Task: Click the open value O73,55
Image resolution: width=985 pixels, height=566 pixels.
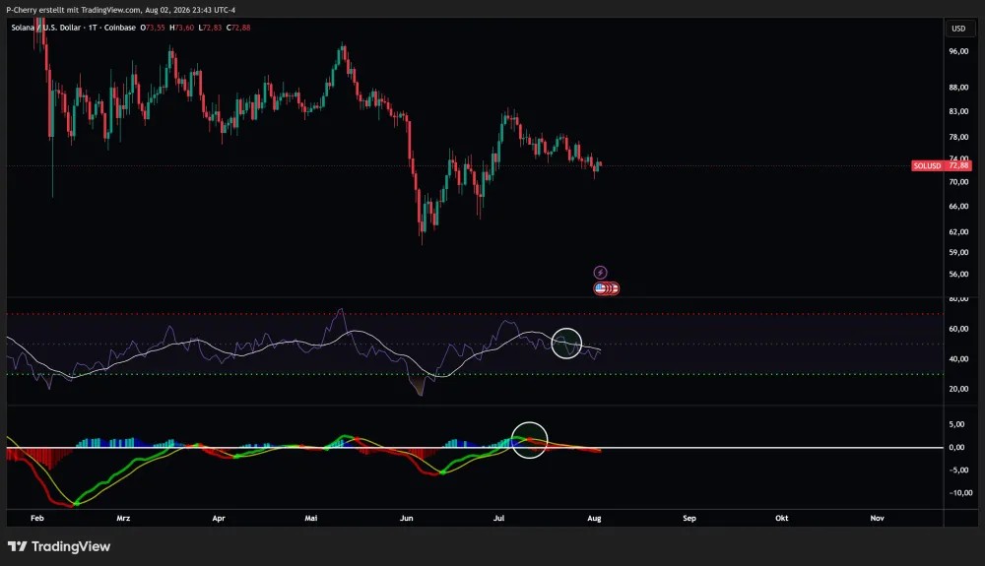Action: 153,28
